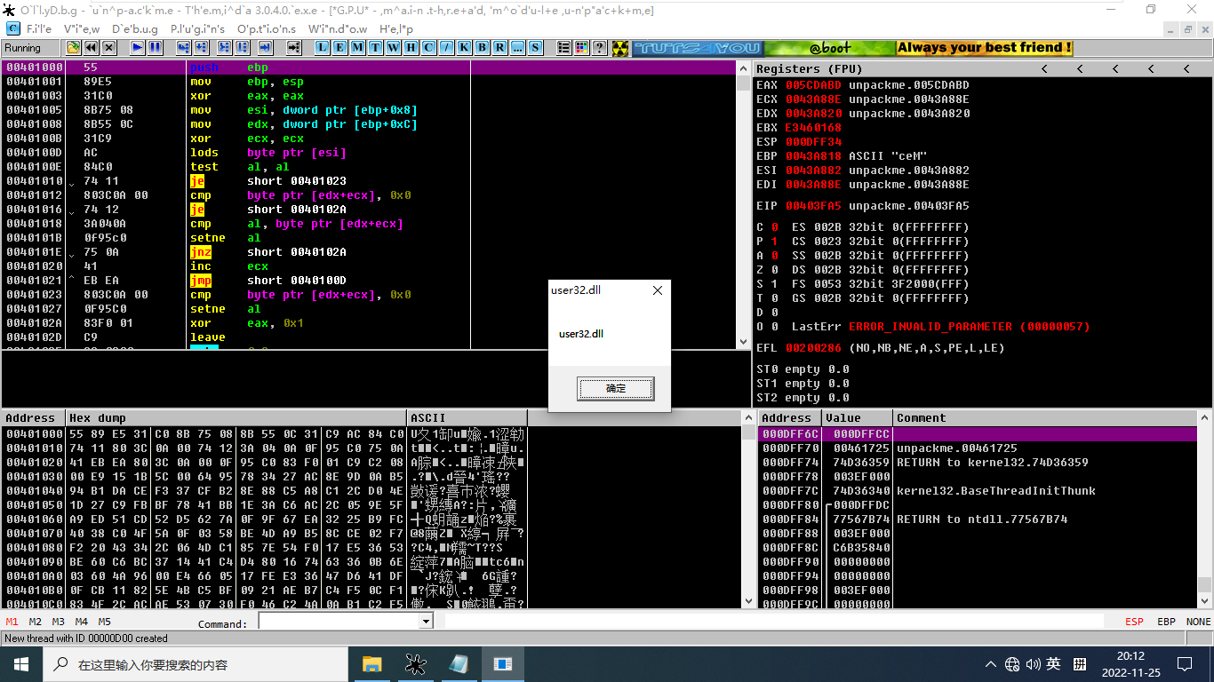Click inside the Command input field
The height and width of the screenshot is (682, 1214).
point(338,622)
